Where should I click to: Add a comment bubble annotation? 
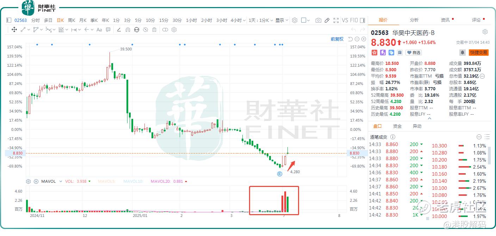(108, 30)
